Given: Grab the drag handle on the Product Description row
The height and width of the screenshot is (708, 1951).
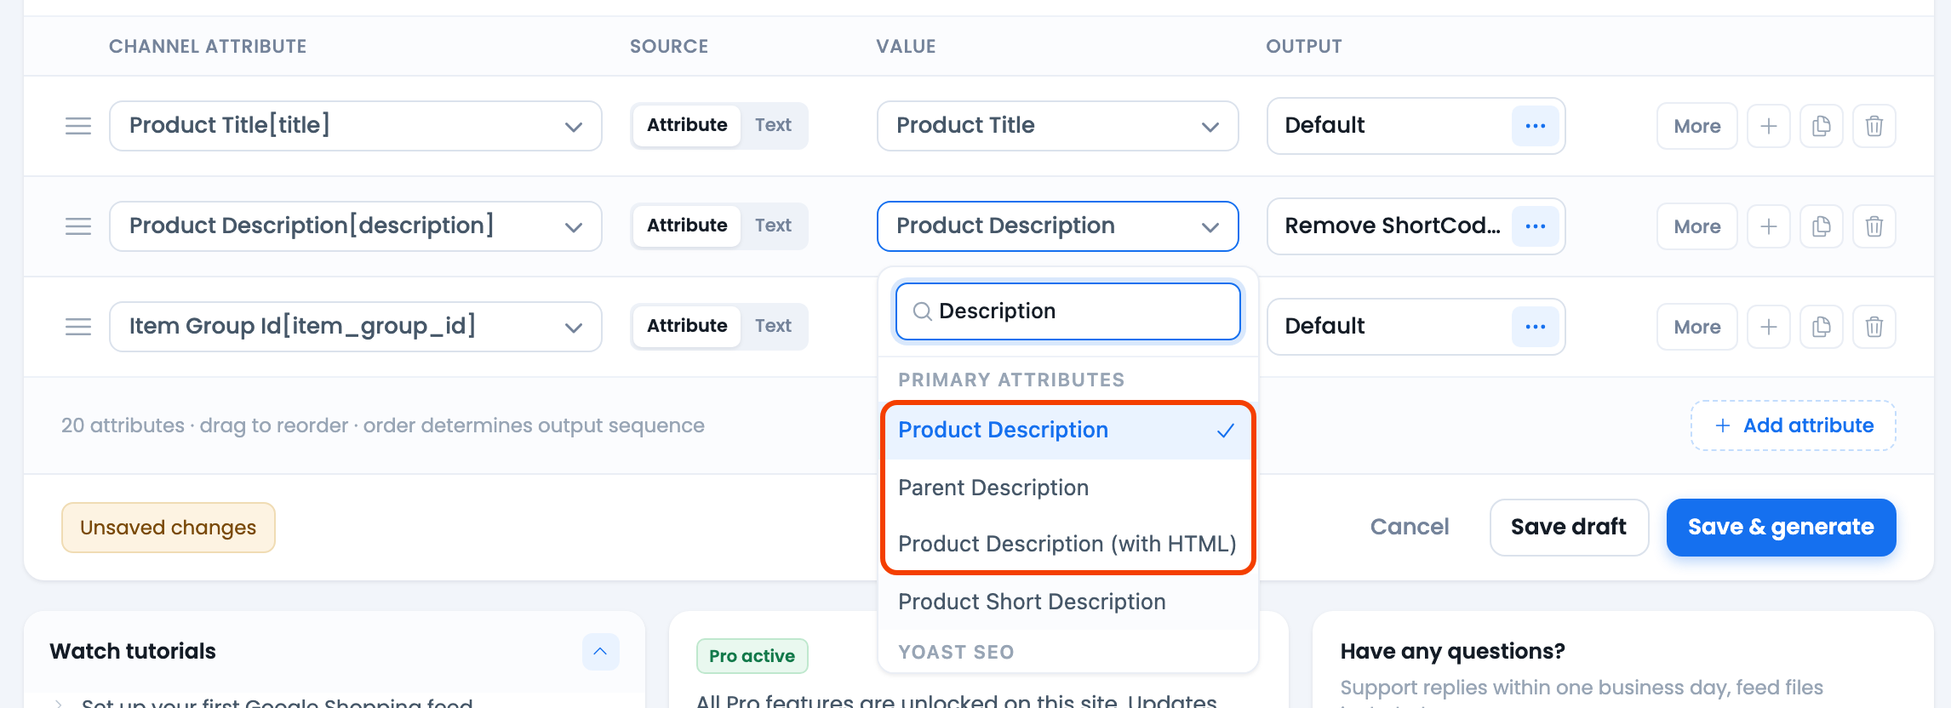Looking at the screenshot, I should [x=78, y=226].
